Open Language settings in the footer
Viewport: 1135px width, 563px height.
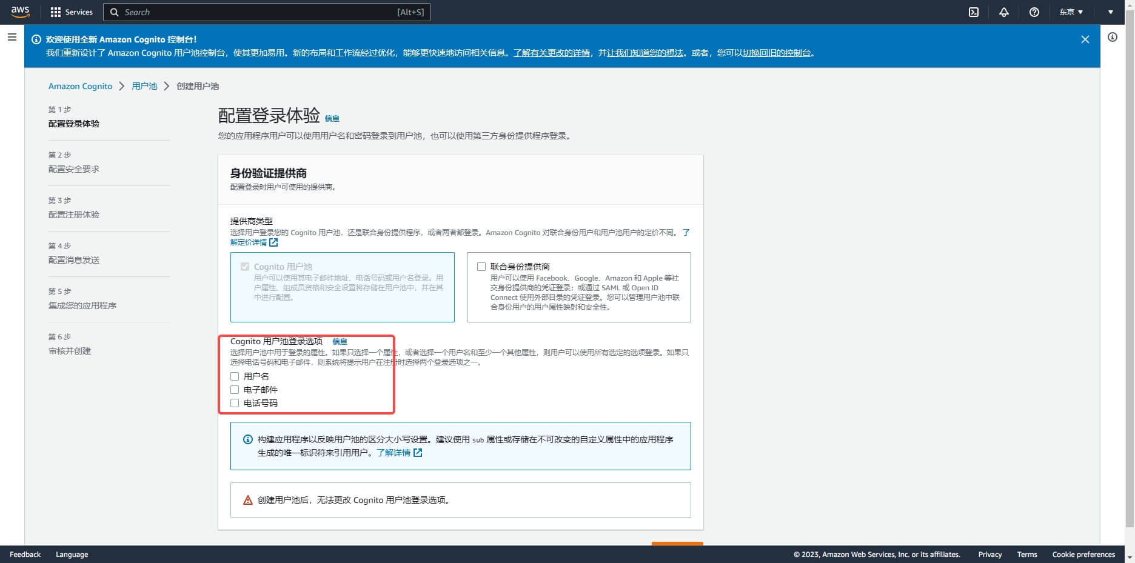72,555
